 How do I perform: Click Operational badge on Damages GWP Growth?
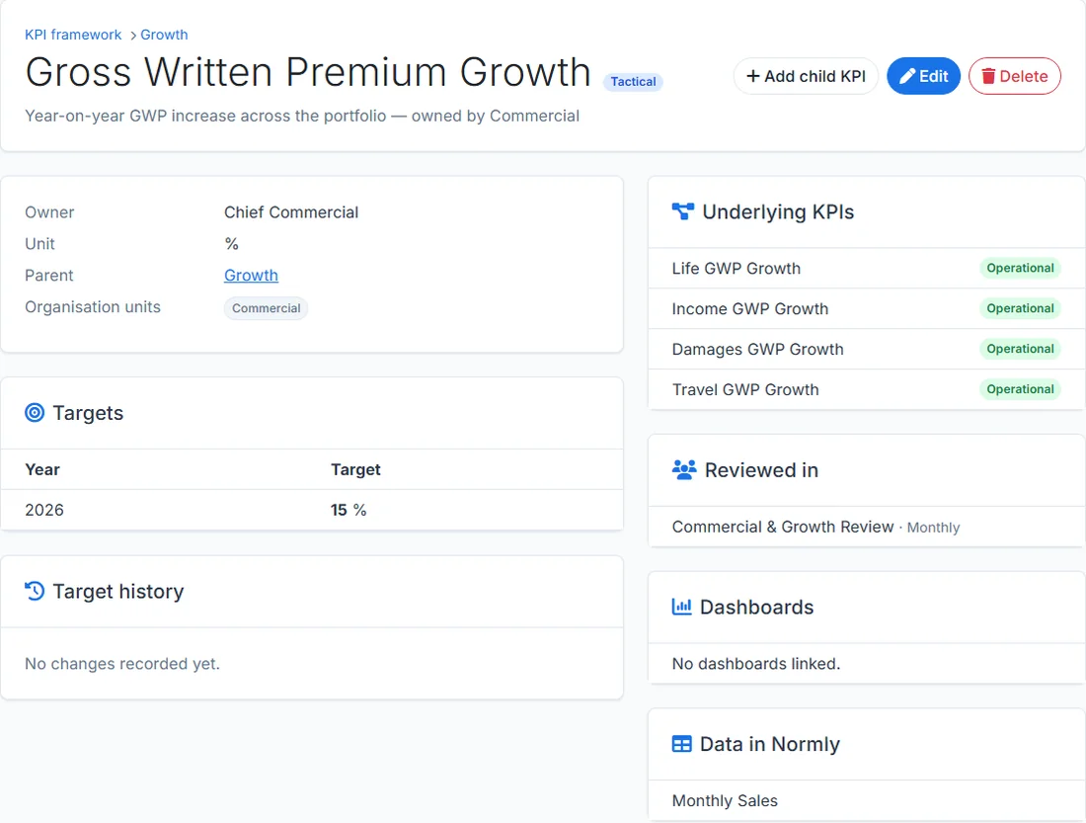1020,349
